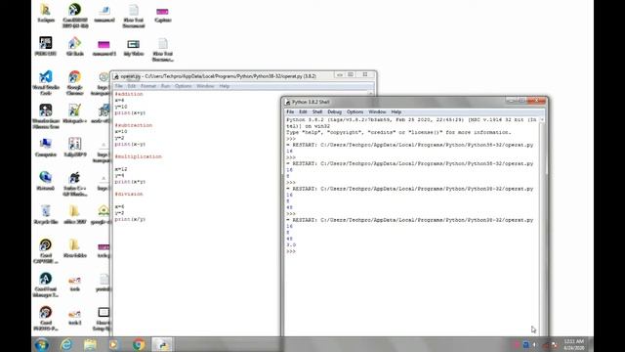Open the Format menu in operat.py editor
The image size is (625, 352).
pyautogui.click(x=148, y=86)
